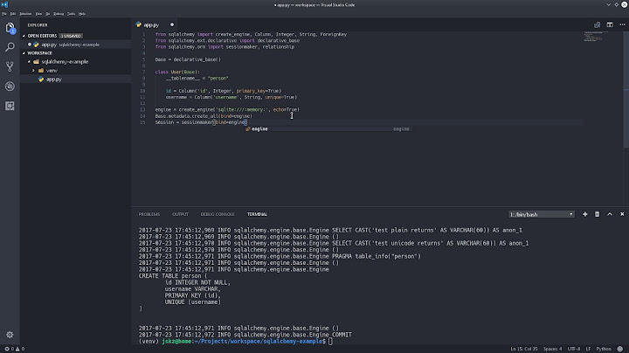
Task: Open the editor More Actions ellipsis
Action: coord(622,24)
